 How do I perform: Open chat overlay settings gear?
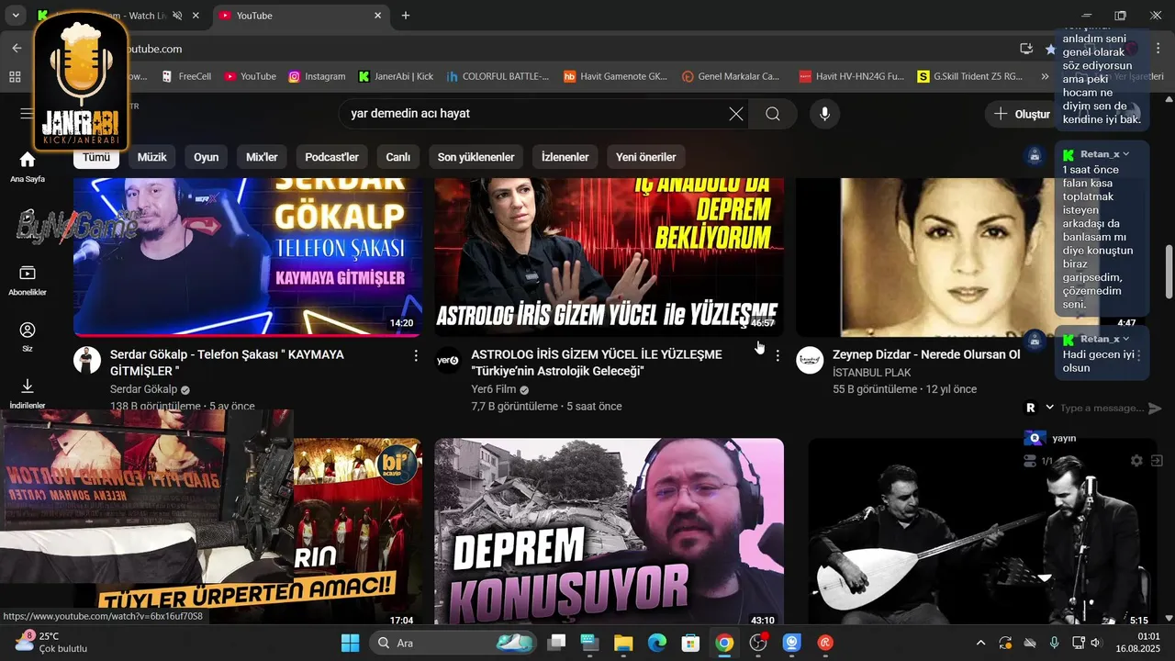(x=1136, y=461)
